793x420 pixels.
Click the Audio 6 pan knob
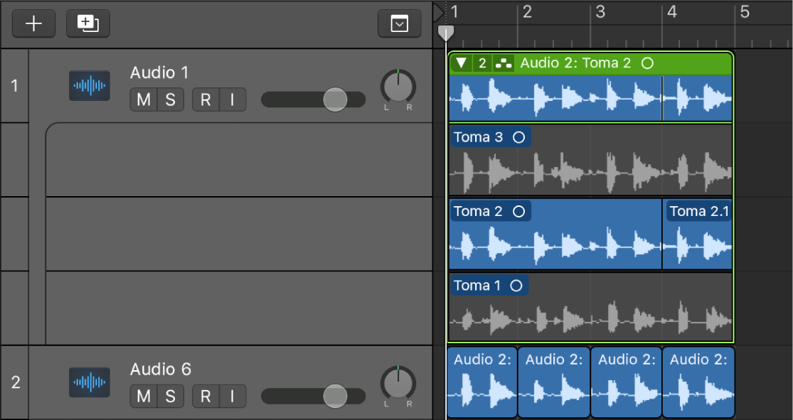click(x=398, y=383)
